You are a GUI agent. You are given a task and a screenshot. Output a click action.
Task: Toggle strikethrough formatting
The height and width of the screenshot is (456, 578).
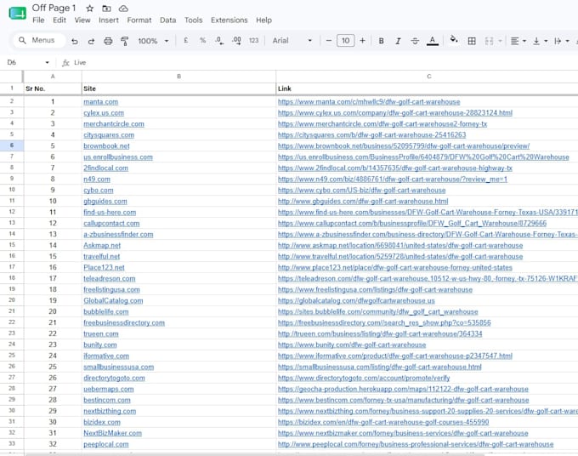pyautogui.click(x=415, y=41)
